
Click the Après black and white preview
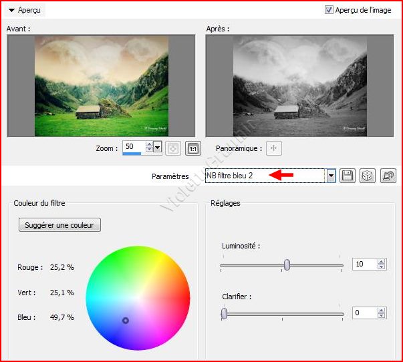click(300, 85)
